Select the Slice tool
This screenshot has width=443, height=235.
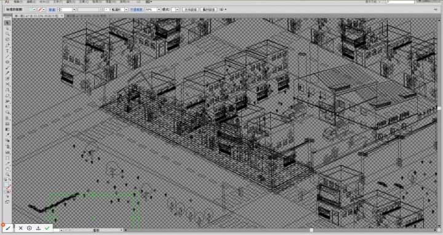pos(7,163)
